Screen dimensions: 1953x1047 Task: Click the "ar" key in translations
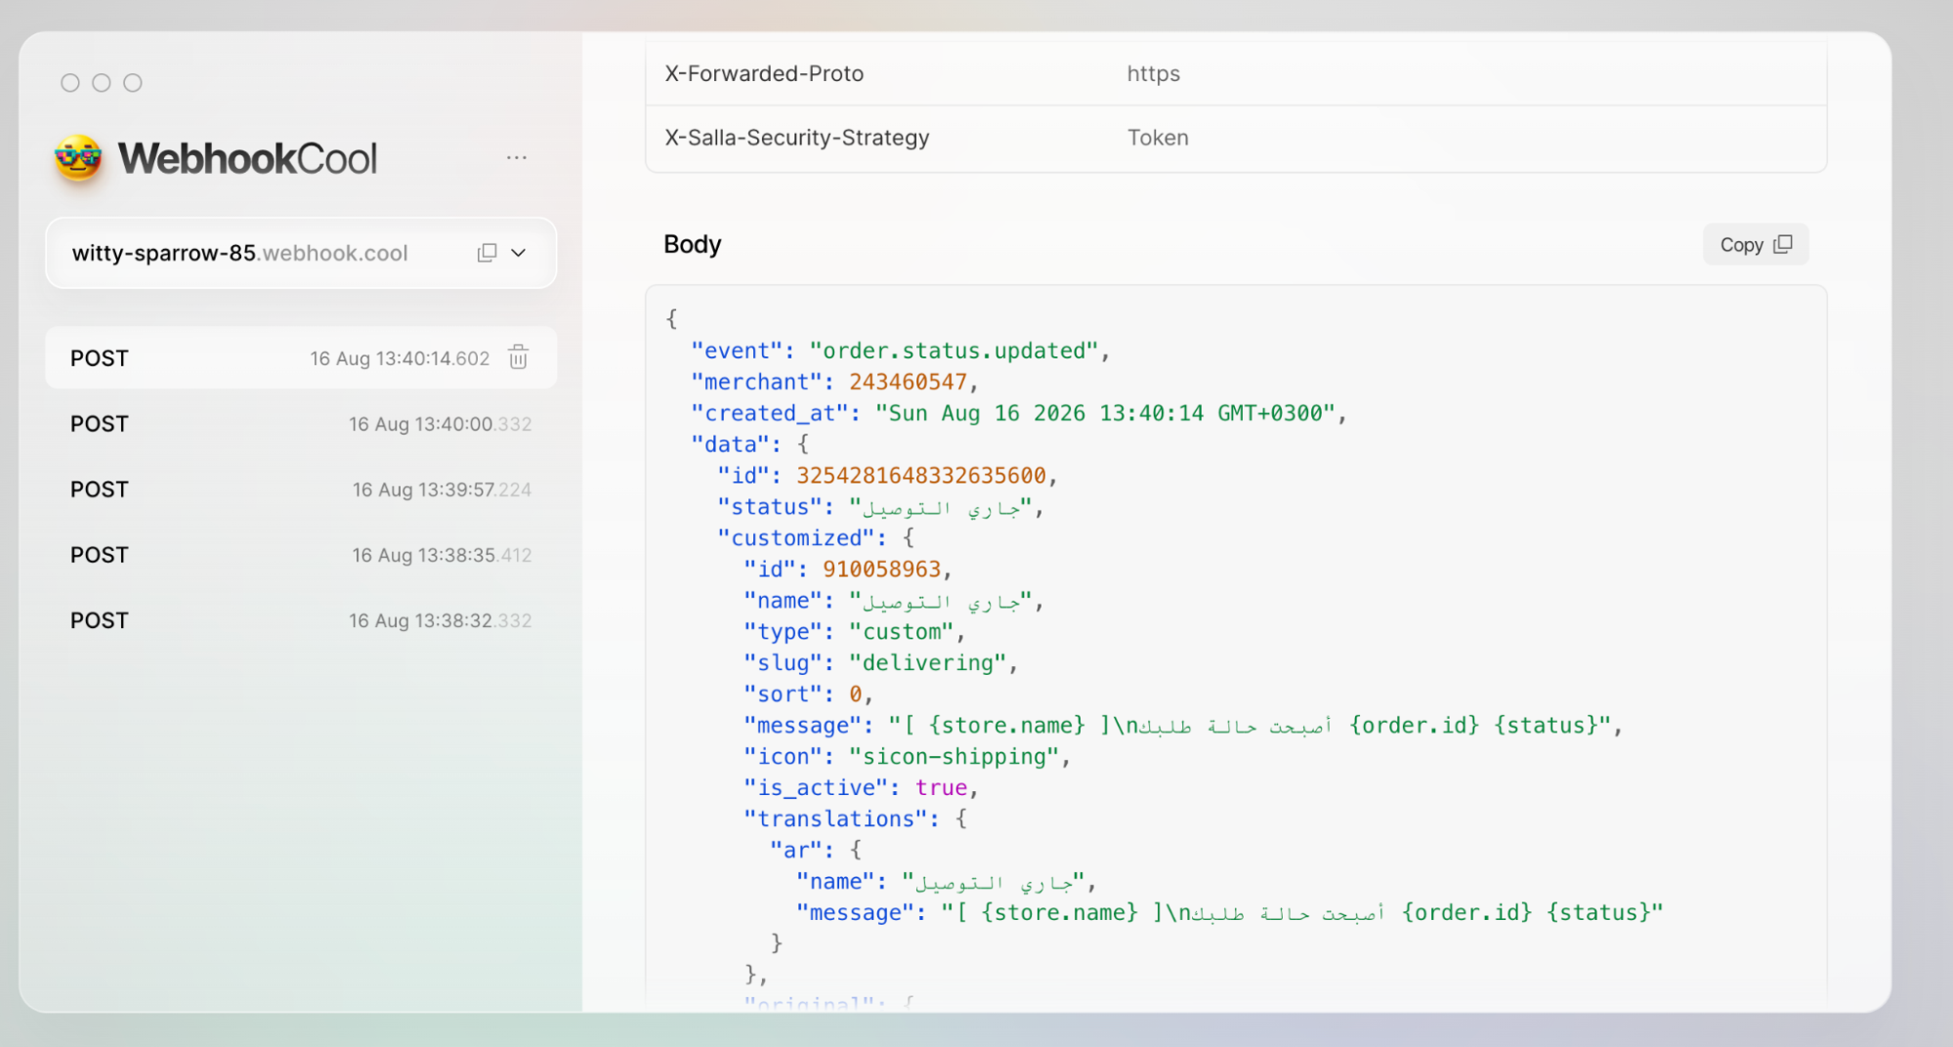795,851
